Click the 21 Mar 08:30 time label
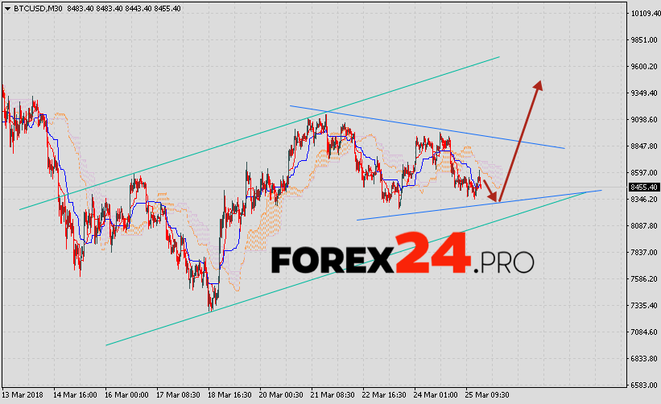661x404 pixels. (331, 395)
